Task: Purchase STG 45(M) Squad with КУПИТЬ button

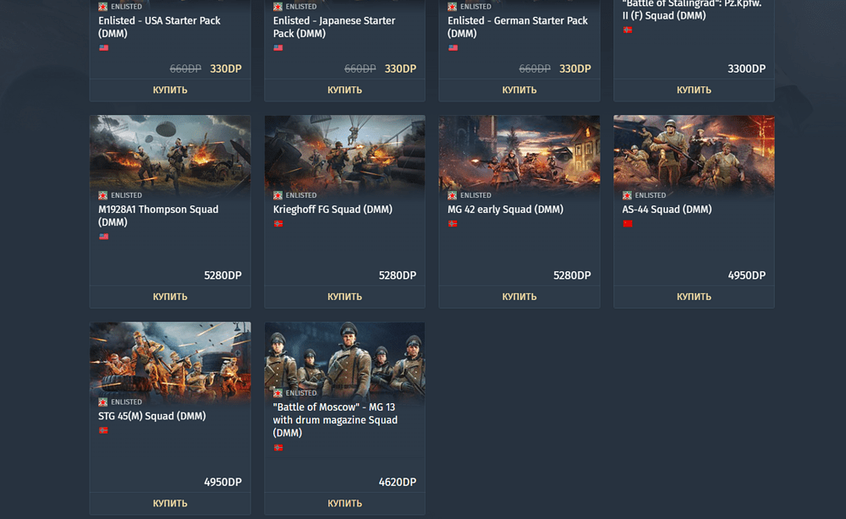Action: [x=170, y=503]
